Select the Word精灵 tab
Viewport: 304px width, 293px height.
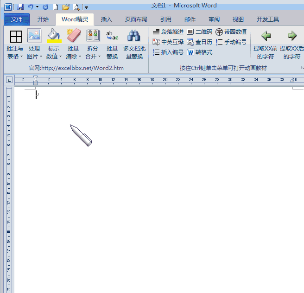click(x=75, y=19)
